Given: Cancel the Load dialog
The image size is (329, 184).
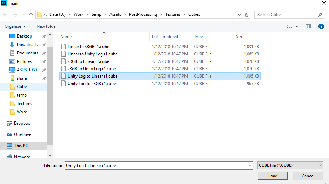Looking at the screenshot, I should [308, 176].
